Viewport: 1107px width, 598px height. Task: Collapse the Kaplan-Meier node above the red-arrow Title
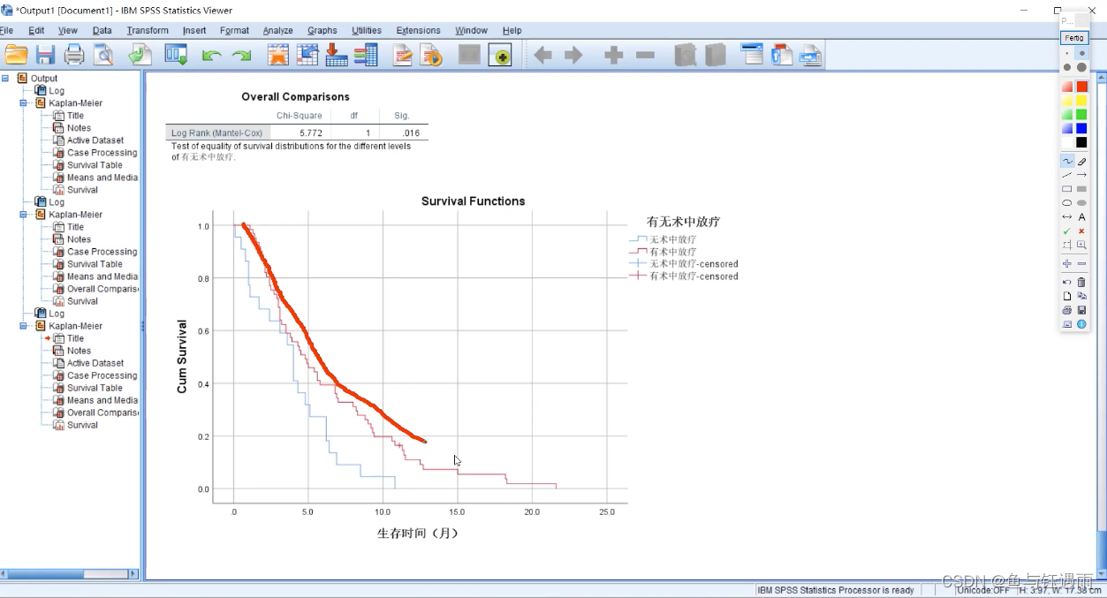[x=24, y=326]
